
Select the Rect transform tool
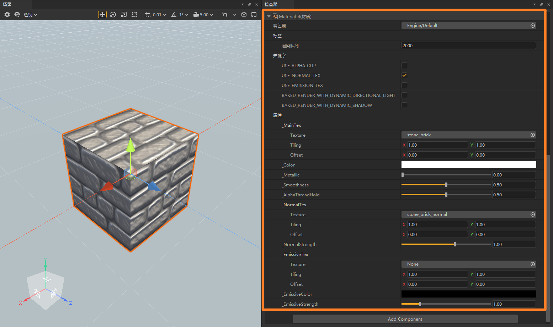[x=134, y=15]
